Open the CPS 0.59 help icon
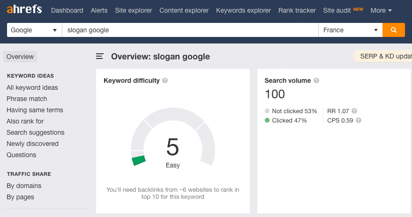412x217 pixels. 359,120
